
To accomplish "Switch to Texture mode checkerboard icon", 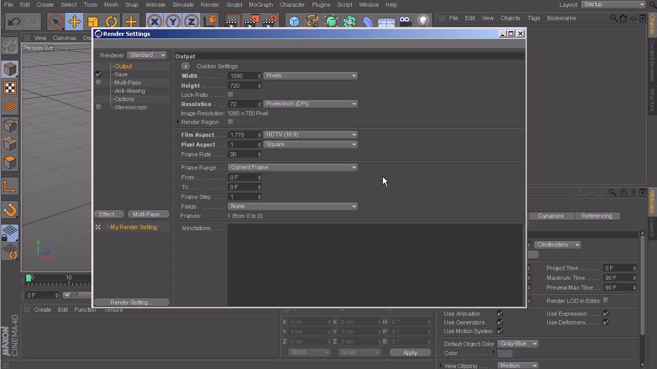I will (10, 88).
